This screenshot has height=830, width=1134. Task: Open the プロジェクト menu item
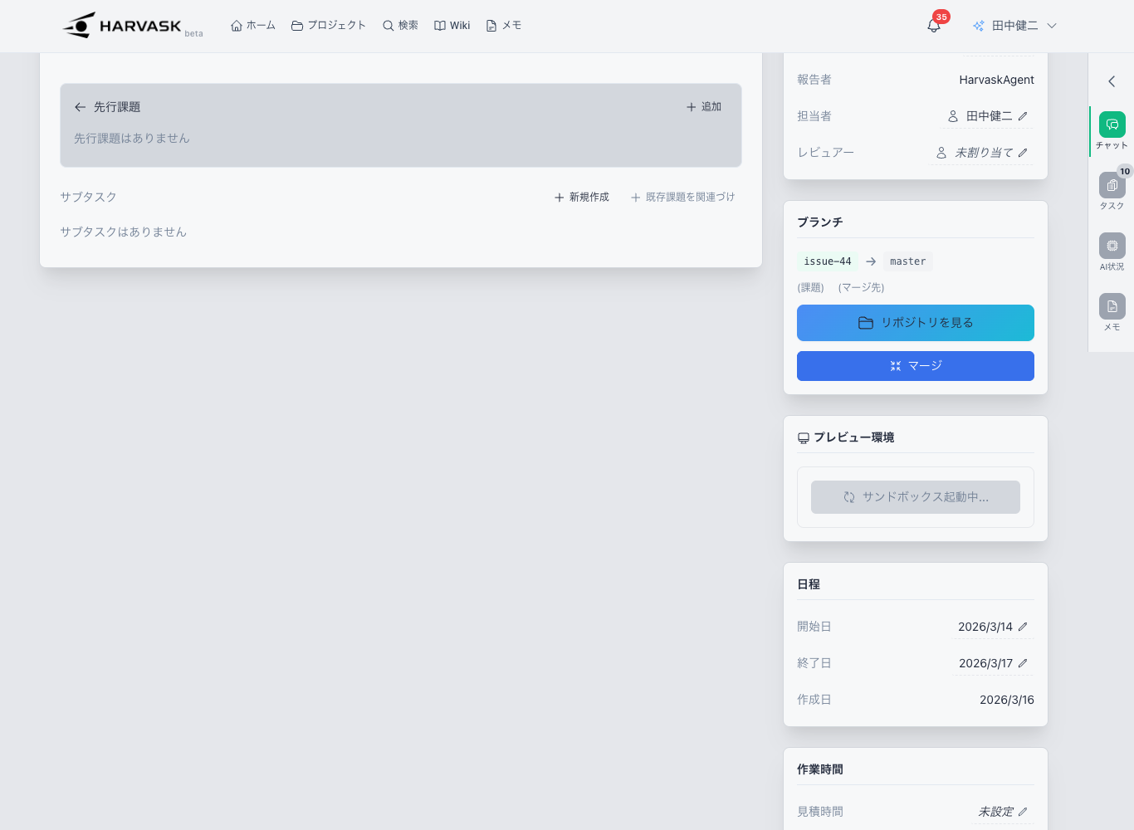click(x=329, y=26)
